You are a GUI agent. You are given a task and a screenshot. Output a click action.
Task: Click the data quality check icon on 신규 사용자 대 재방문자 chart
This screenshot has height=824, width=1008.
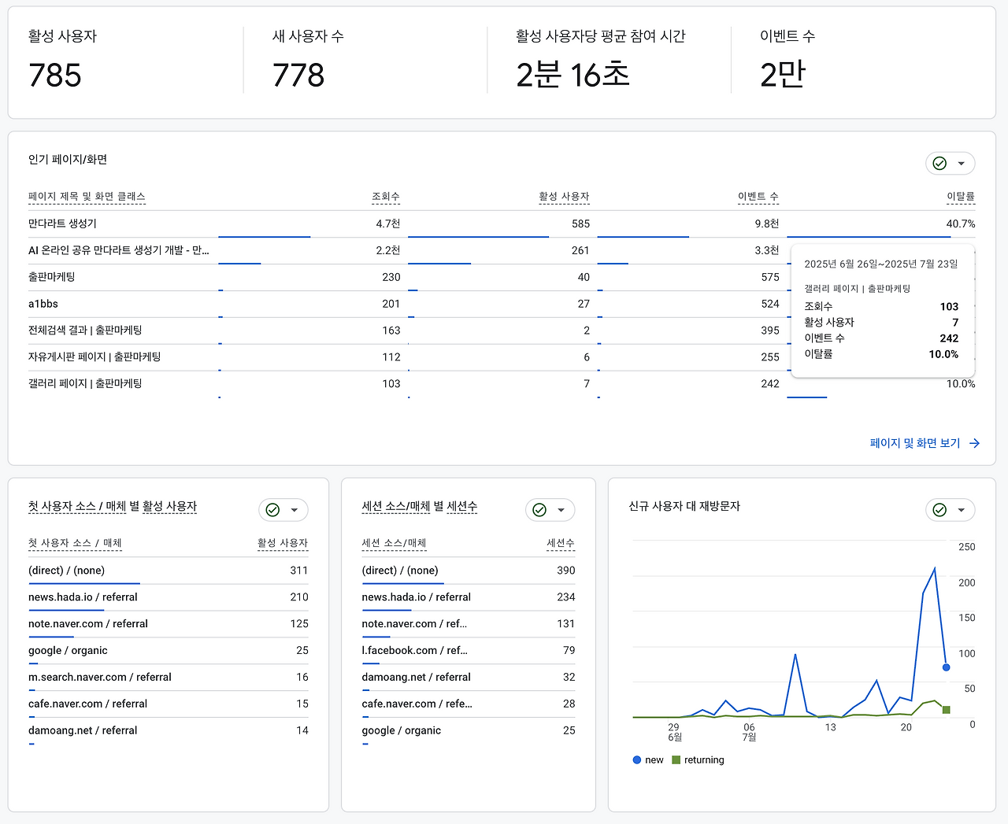(939, 509)
